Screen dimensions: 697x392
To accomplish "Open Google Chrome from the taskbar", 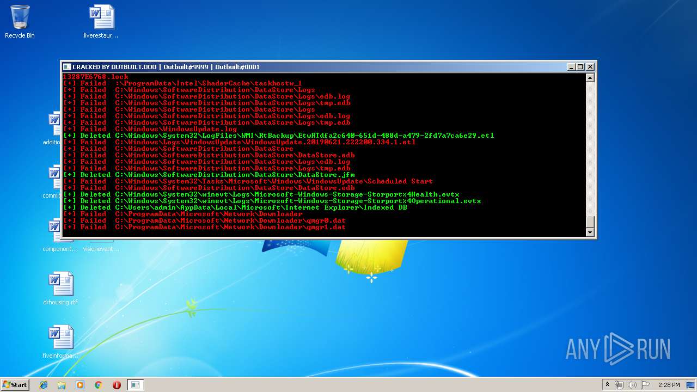I will (x=98, y=385).
